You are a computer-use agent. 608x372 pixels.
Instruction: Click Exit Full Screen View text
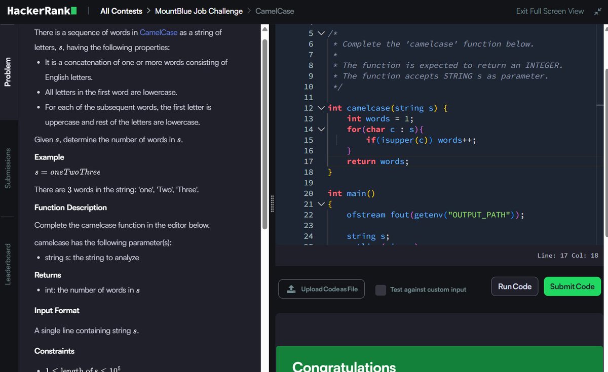pos(550,11)
